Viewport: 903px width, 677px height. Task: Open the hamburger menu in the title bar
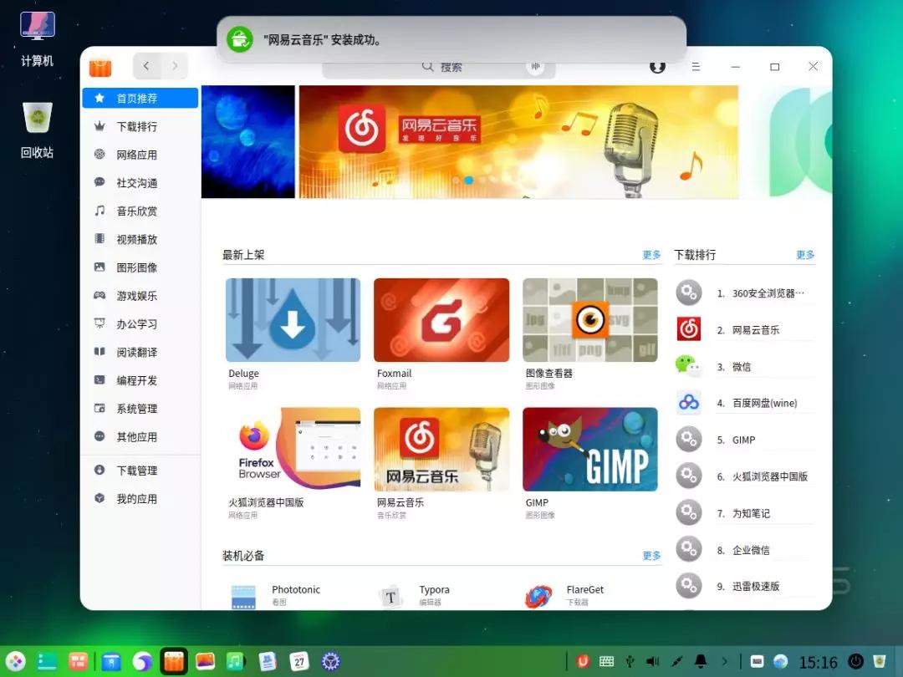[696, 66]
